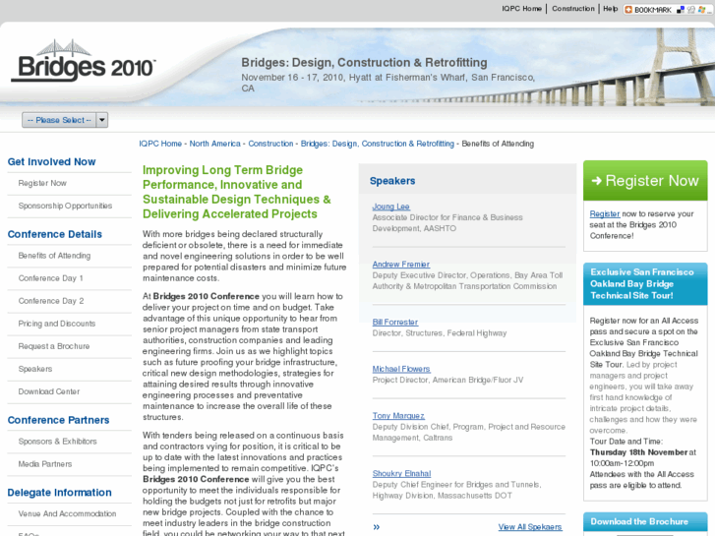The width and height of the screenshot is (715, 536).
Task: Click 'Benefits of Attending' in the breadcrumb trail
Action: coord(498,144)
